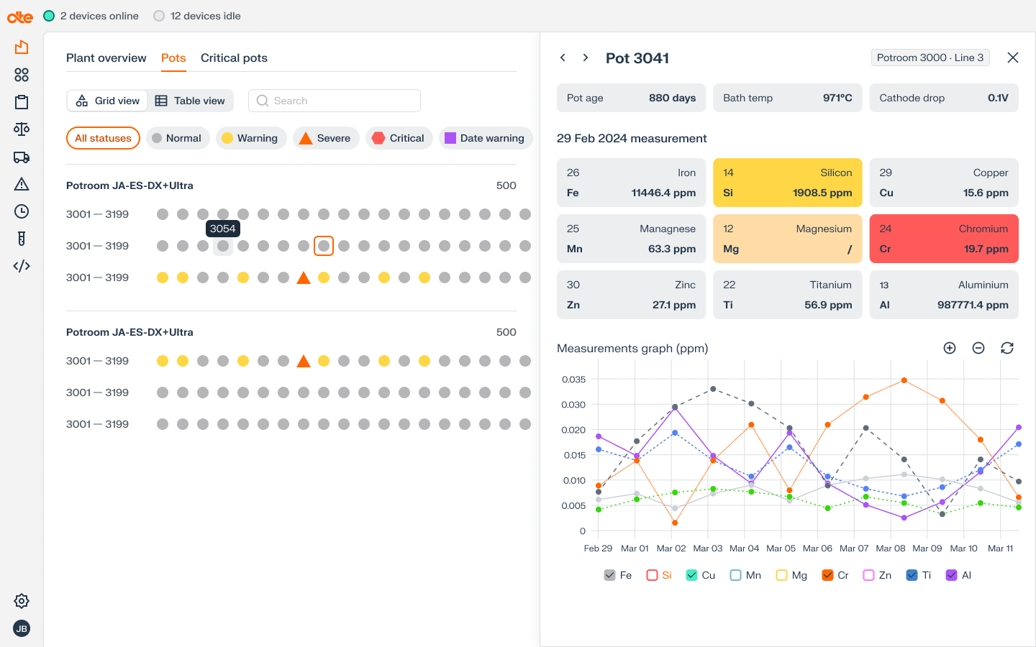Open the balance scale sidebar icon
Viewport: 1036px width, 647px height.
coord(22,129)
